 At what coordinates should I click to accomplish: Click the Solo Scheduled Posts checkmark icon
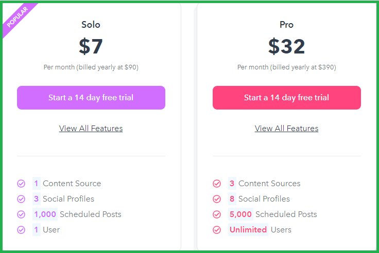(x=21, y=214)
